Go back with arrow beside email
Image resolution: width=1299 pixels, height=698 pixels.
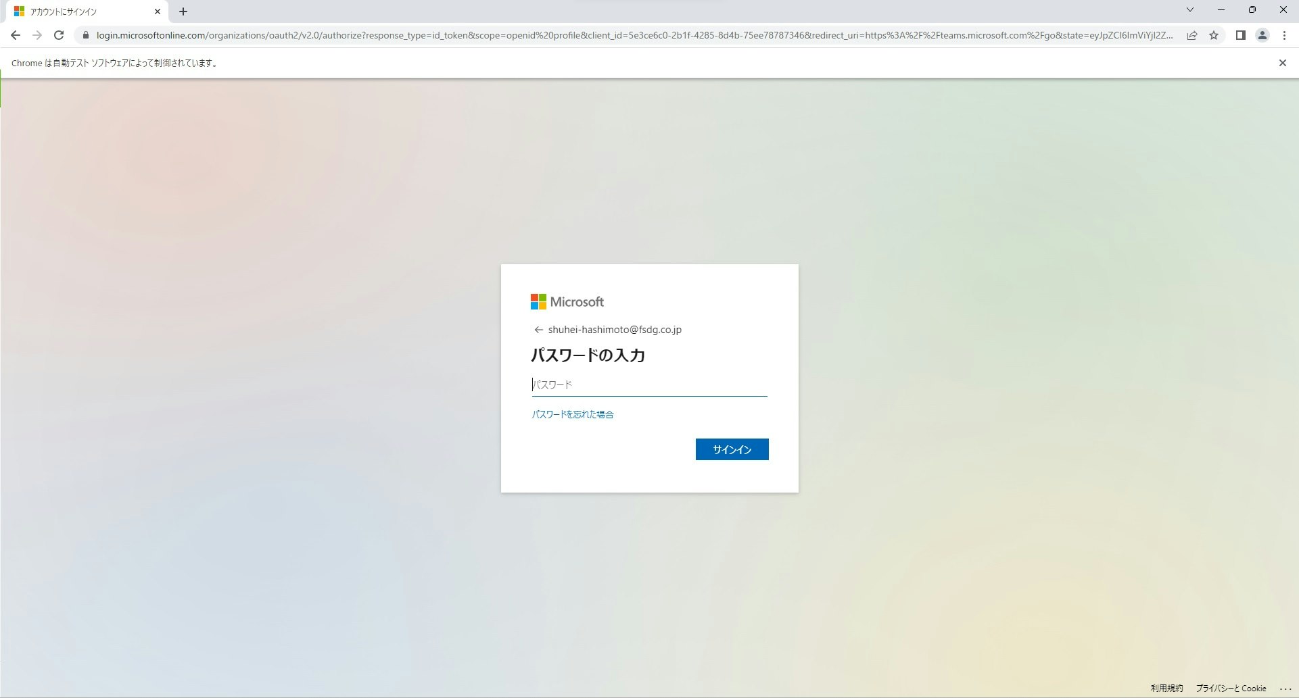pos(538,330)
